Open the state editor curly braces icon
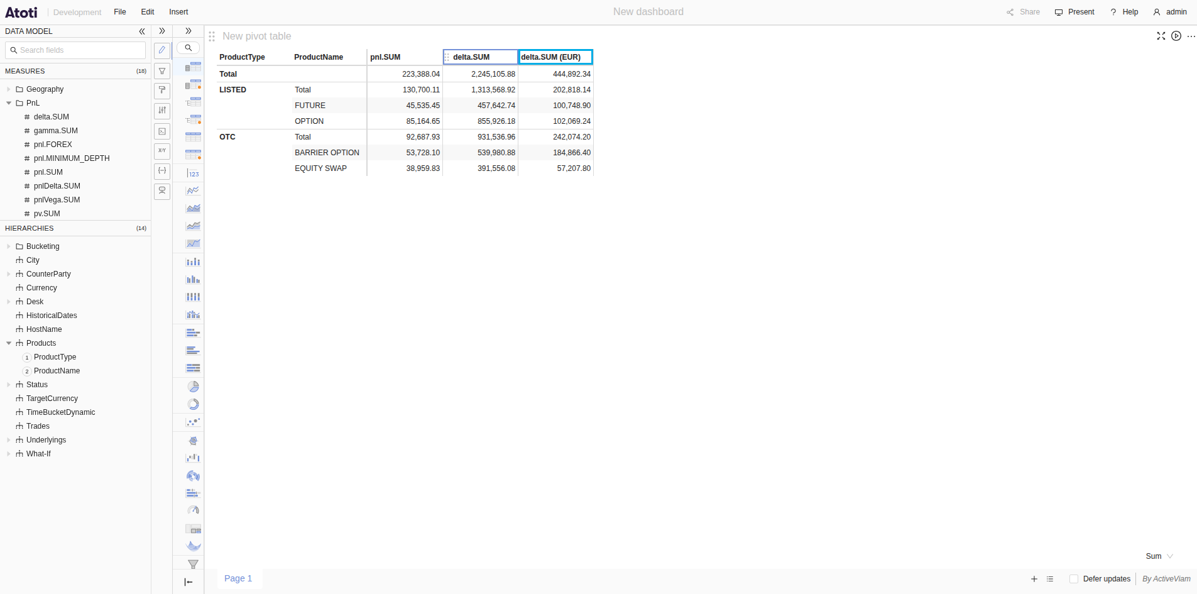 click(x=162, y=172)
